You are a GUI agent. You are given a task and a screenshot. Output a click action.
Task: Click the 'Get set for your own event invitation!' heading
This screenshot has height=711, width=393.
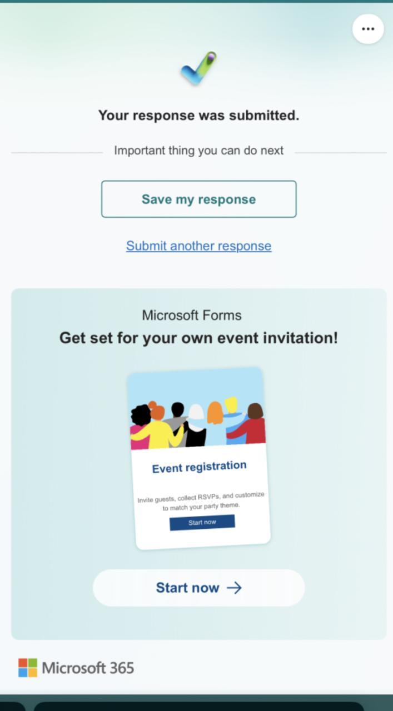click(x=198, y=338)
